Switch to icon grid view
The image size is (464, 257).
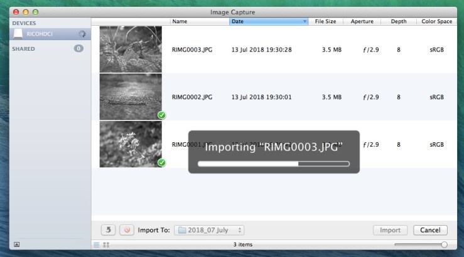point(105,245)
